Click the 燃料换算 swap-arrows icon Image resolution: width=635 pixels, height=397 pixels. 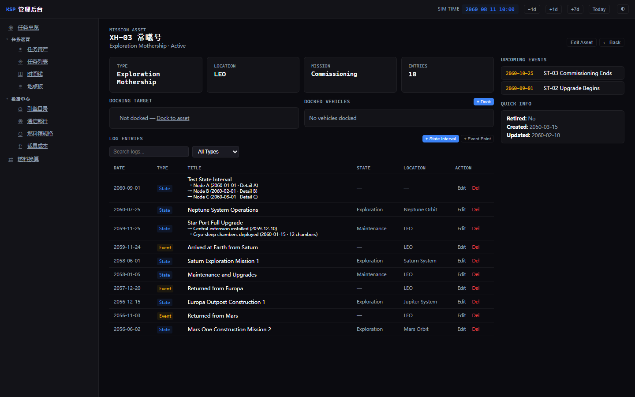pyautogui.click(x=11, y=159)
